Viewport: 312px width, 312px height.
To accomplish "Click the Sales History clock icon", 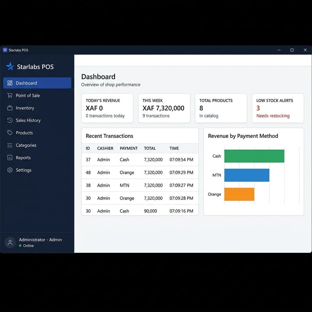I will click(10, 120).
